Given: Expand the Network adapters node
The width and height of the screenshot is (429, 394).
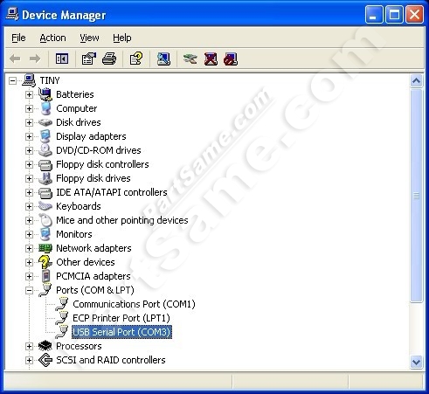Looking at the screenshot, I should click(x=29, y=248).
